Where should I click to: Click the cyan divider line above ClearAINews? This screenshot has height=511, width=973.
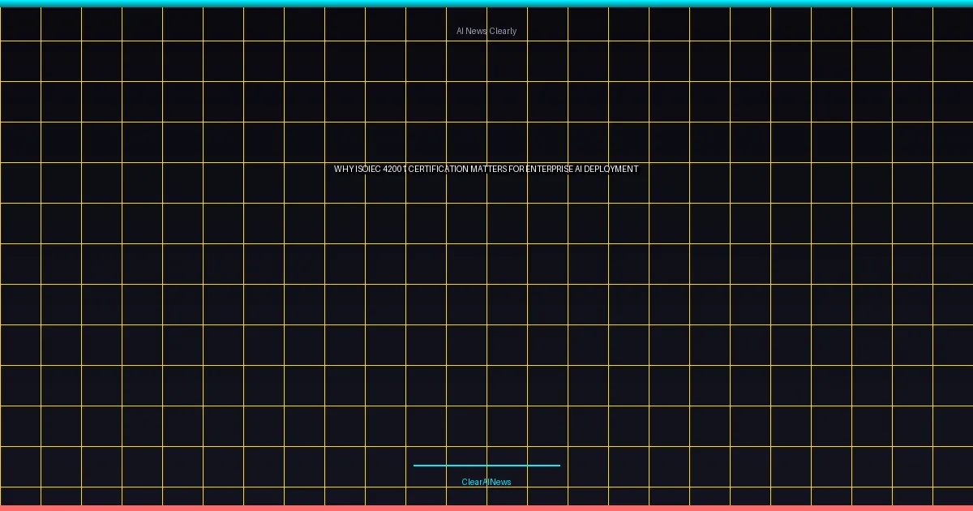click(486, 466)
